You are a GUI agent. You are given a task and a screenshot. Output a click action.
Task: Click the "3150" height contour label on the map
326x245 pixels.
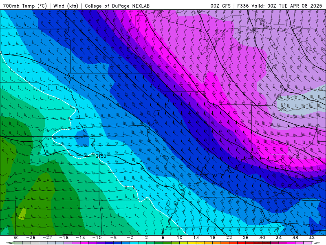[101, 156]
